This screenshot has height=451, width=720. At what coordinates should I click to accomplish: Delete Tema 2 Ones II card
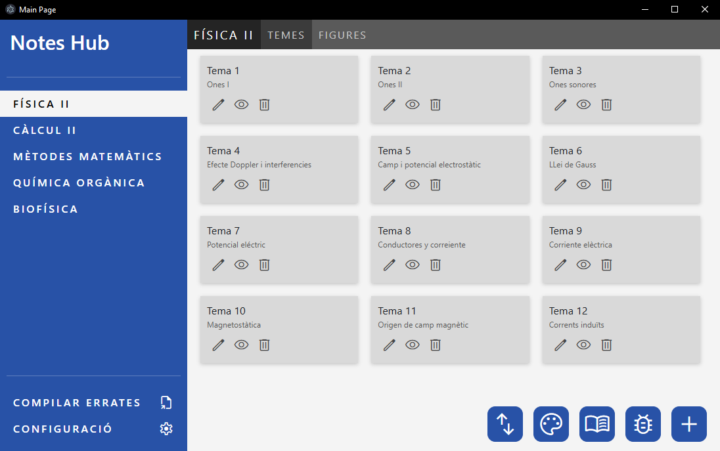436,104
